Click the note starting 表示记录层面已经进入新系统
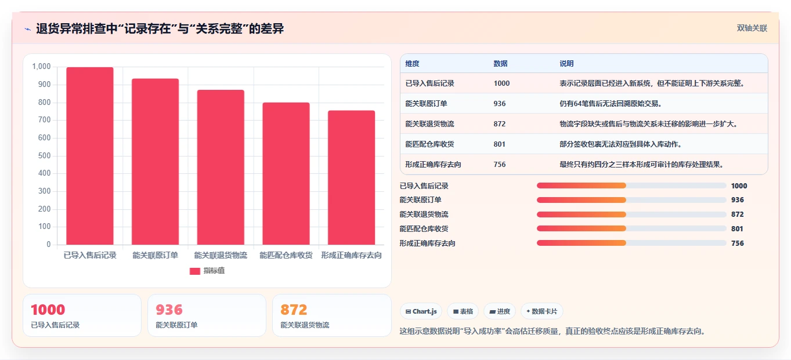Screen dimensions: 791x360 (x=652, y=83)
